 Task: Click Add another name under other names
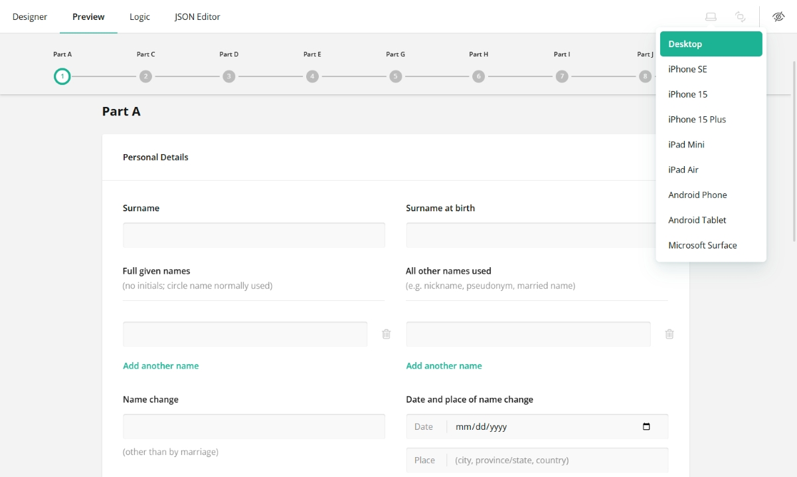444,366
